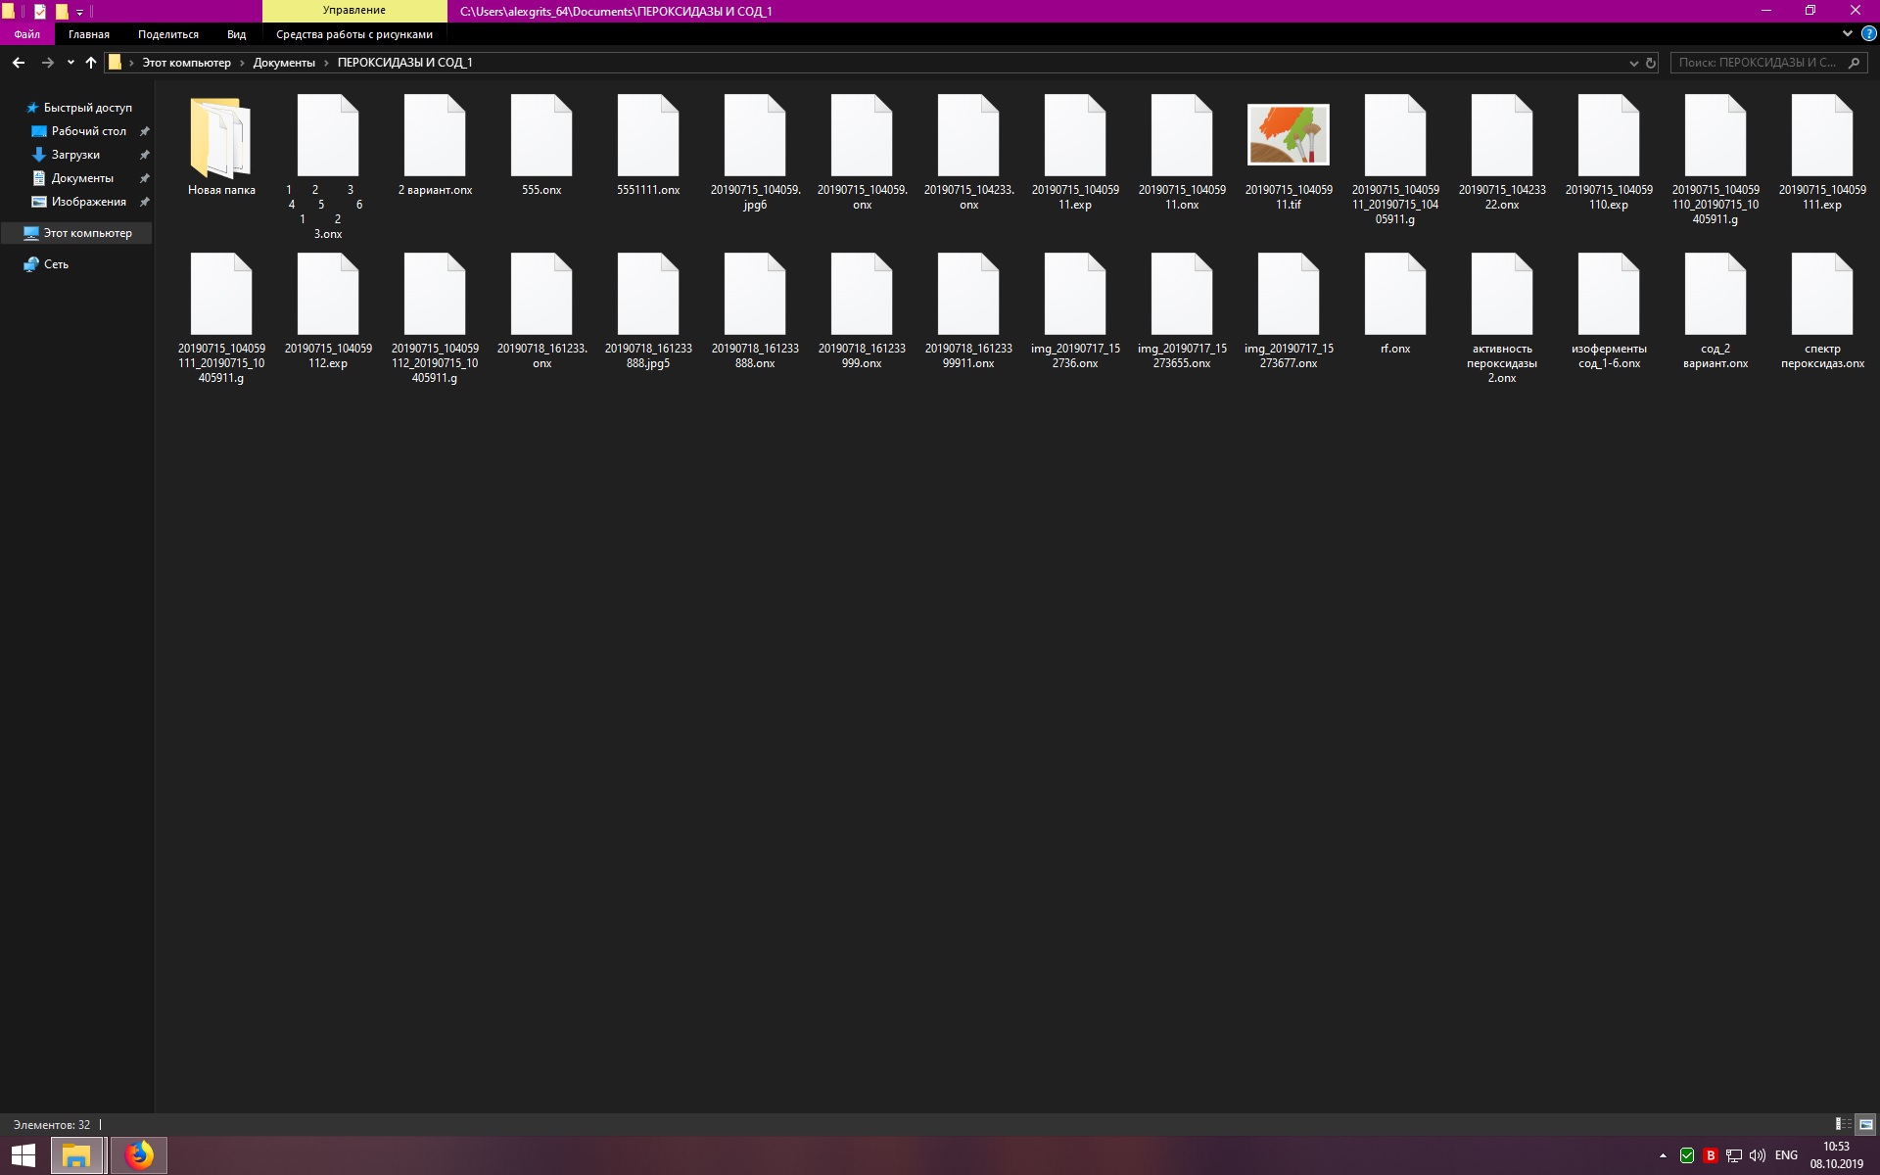The image size is (1880, 1175).
Task: Click the Документы breadcrumb in the address bar
Action: (x=284, y=63)
